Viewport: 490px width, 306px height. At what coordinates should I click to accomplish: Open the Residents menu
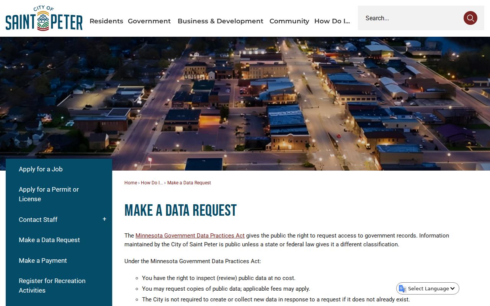[106, 21]
